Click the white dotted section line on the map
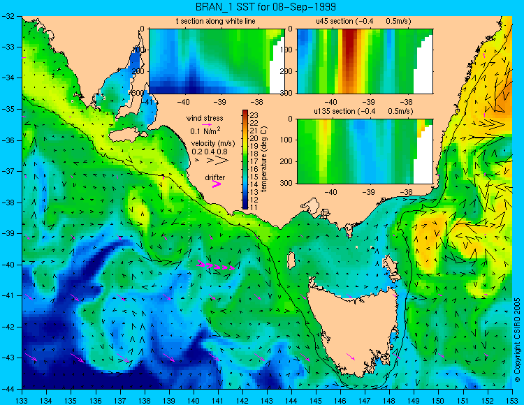 coord(190,242)
